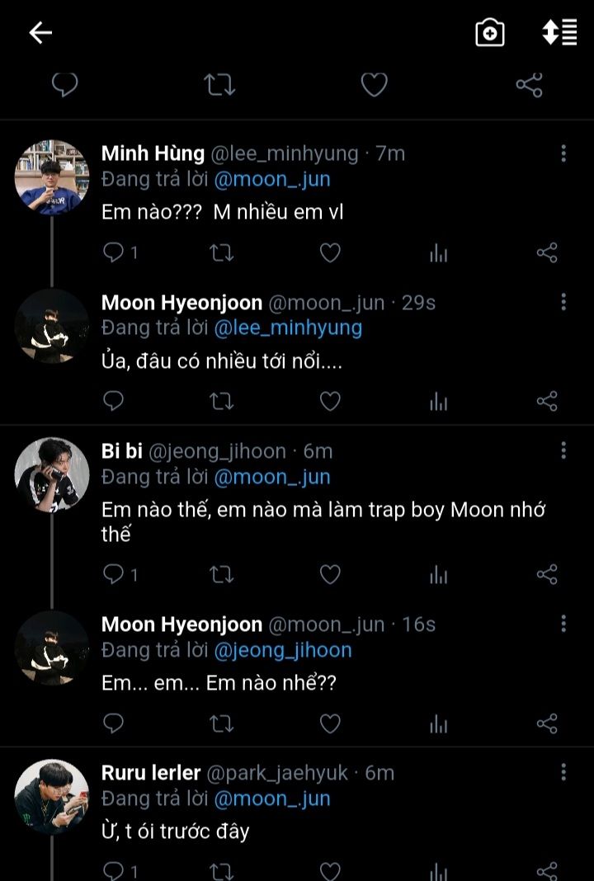Tap Minh Hùng's profile avatar
Image resolution: width=594 pixels, height=881 pixels.
pyautogui.click(x=52, y=177)
